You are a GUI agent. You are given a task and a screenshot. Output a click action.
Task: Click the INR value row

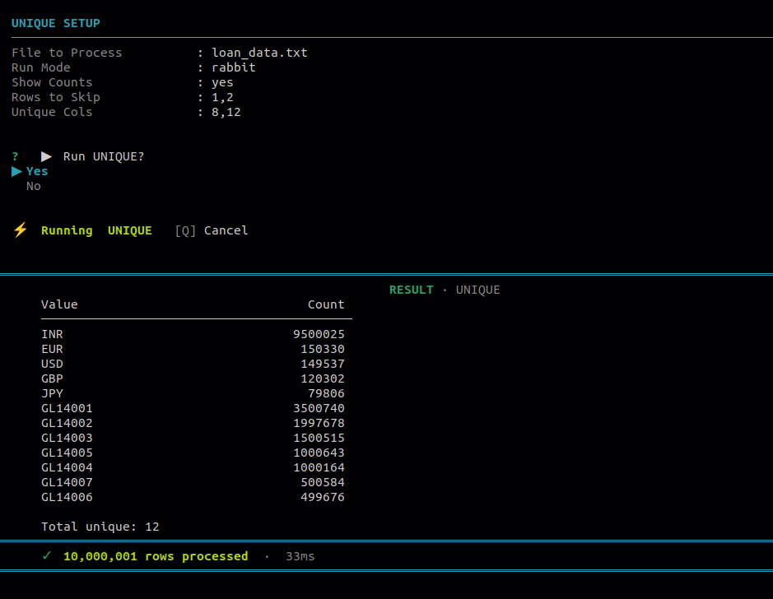(x=52, y=334)
